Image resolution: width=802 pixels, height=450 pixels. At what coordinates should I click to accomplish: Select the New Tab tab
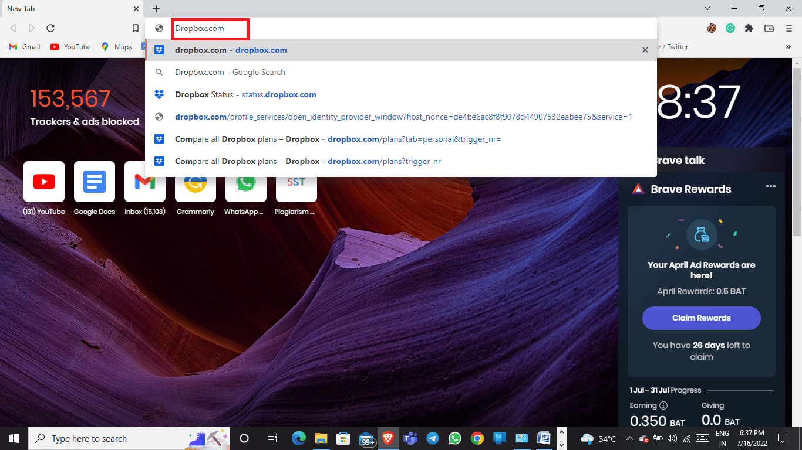click(72, 9)
